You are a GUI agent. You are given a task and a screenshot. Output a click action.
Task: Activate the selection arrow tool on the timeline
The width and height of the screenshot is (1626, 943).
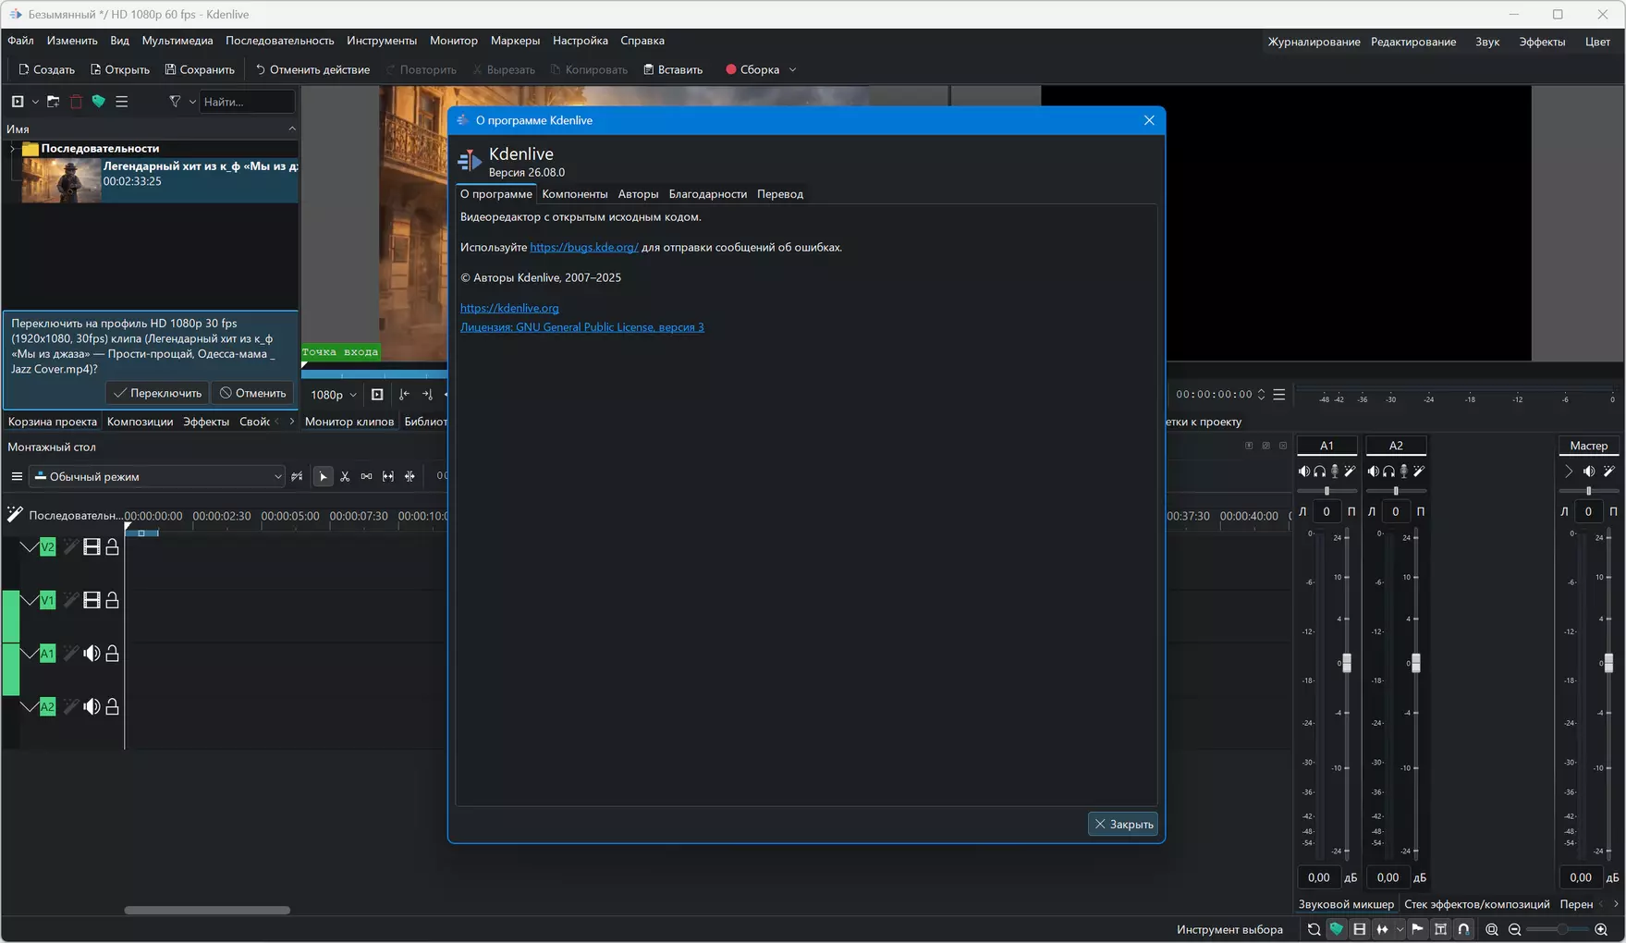tap(323, 477)
